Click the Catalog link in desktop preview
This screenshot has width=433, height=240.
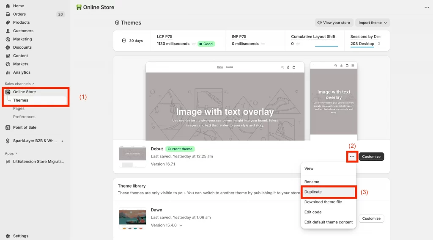[x=230, y=67]
